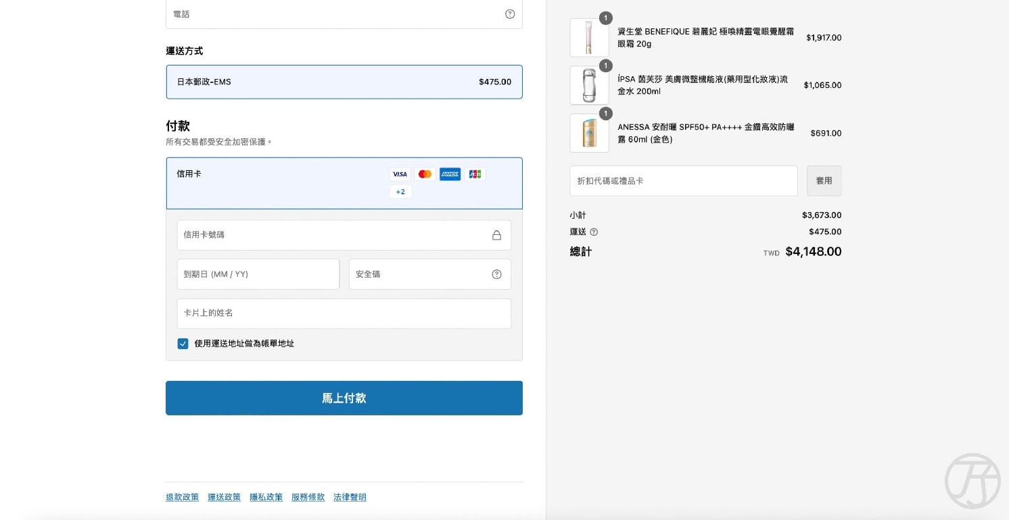
Task: Focus the 電話 phone input field
Action: pyautogui.click(x=344, y=14)
